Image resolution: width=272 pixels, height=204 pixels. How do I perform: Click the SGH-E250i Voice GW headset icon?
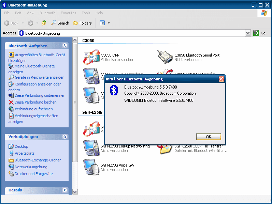click(91, 167)
